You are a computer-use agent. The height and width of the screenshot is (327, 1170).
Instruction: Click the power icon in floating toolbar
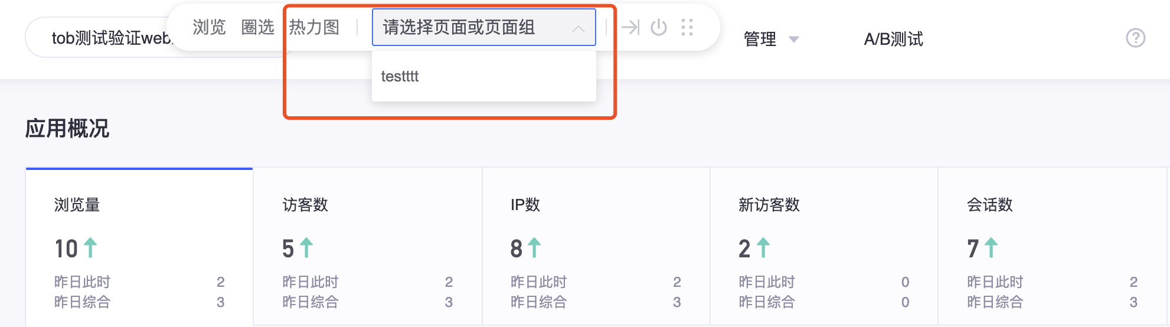click(x=659, y=27)
